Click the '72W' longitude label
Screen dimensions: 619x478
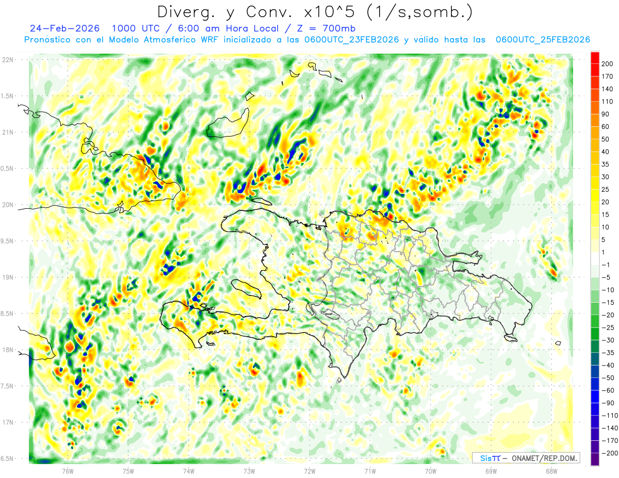pos(309,471)
